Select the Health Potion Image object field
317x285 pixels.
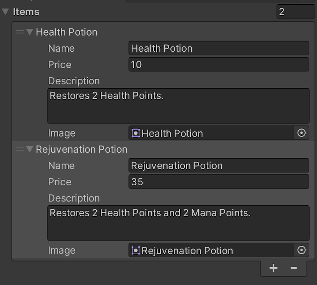tap(211, 133)
